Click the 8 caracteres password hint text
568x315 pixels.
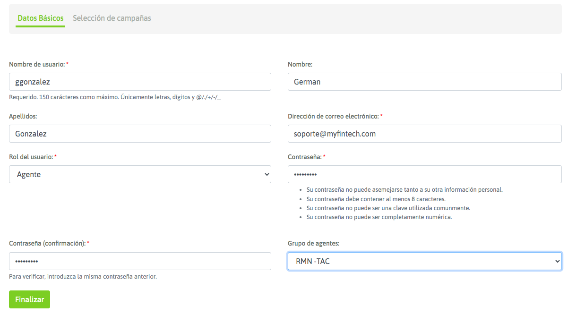pos(376,199)
